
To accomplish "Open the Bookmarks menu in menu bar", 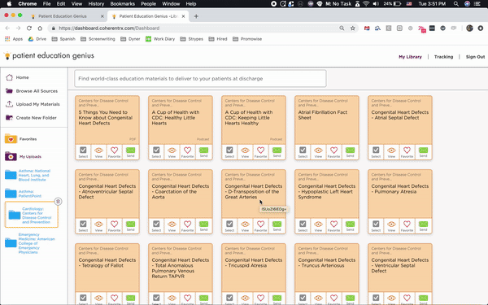I will click(122, 4).
